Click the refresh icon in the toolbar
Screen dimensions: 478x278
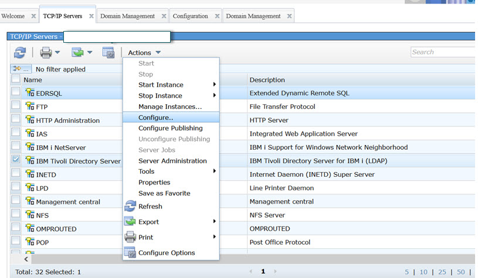[x=20, y=53]
